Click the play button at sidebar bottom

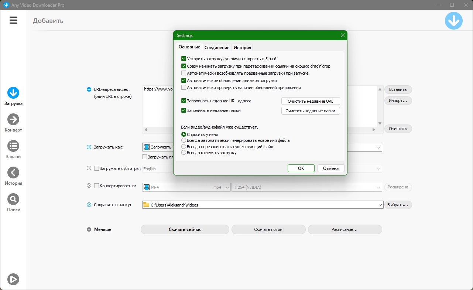coord(13,279)
